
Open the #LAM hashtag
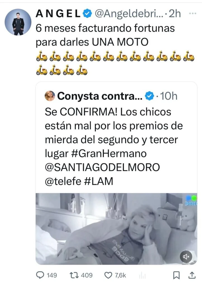point(99,181)
